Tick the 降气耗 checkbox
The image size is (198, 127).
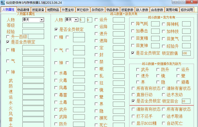[133, 24]
